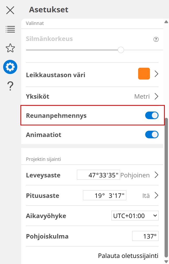The height and width of the screenshot is (264, 169).
Task: Select the settings gear icon
Action: click(10, 67)
